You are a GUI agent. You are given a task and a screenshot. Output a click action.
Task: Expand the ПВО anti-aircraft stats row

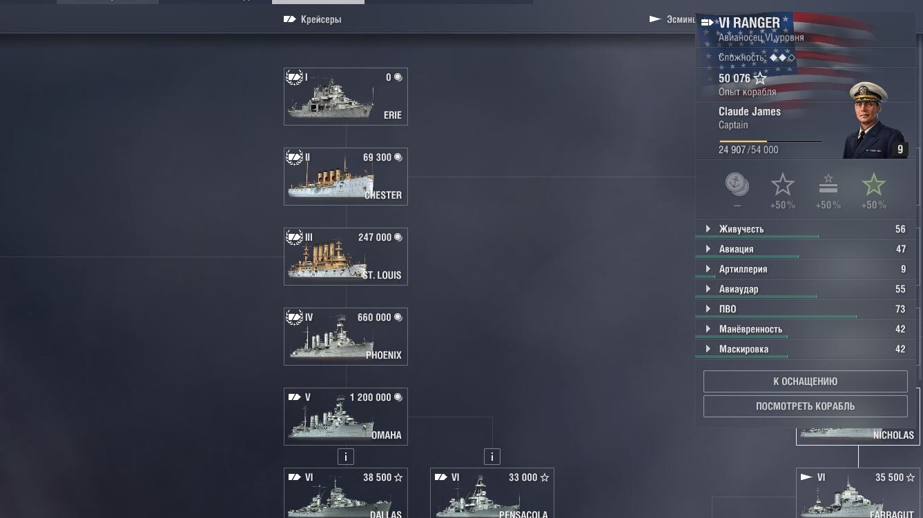[x=806, y=309]
